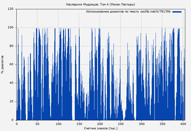
Task: Click the 50 label on the x-axis
Action: 37,124
